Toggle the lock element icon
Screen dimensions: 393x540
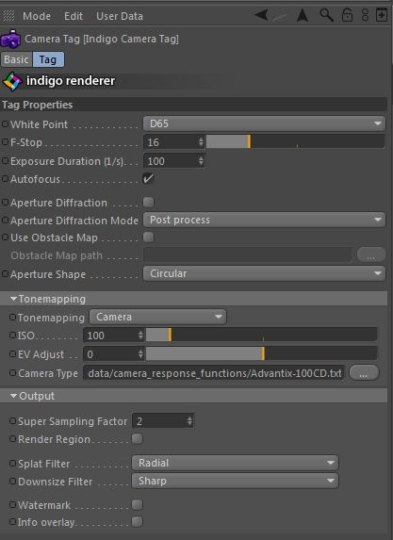[x=347, y=15]
